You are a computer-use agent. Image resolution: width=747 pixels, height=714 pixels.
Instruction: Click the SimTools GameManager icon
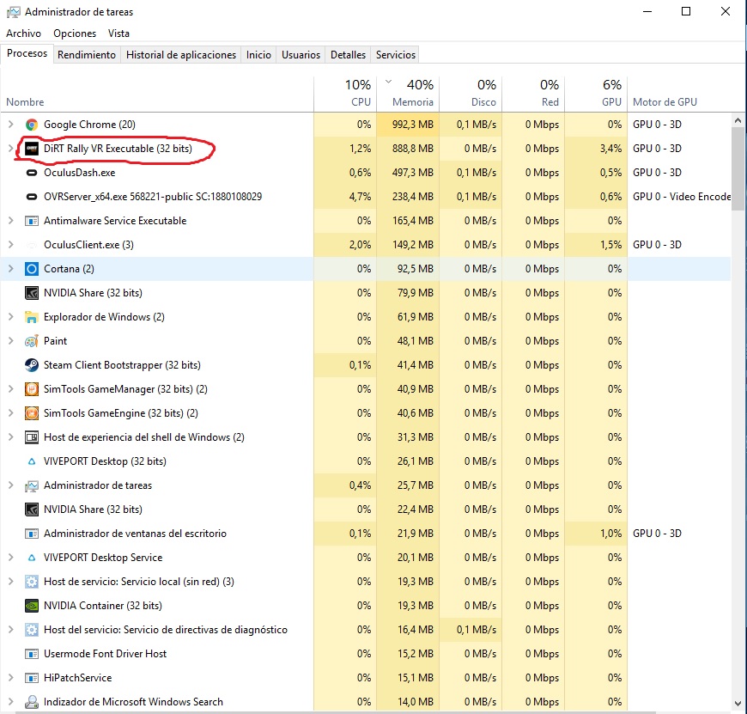click(x=32, y=389)
